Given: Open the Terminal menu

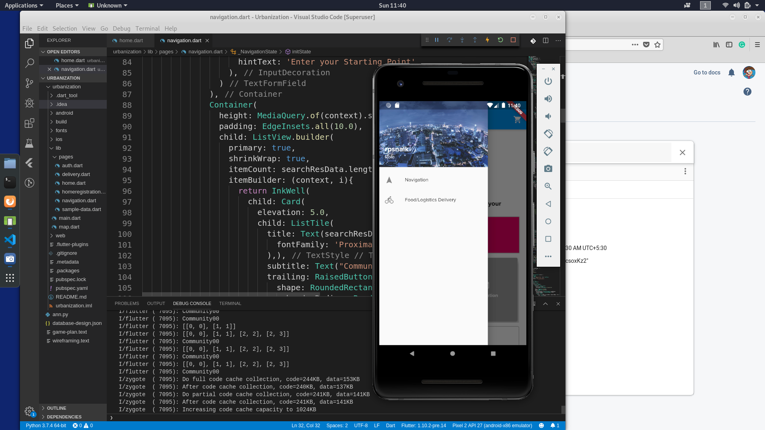Looking at the screenshot, I should tap(147, 29).
